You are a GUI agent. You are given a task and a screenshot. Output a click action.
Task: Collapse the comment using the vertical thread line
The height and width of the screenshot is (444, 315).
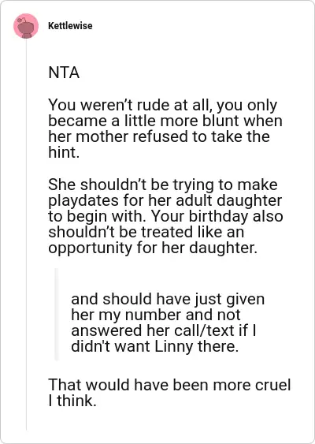pos(27,235)
